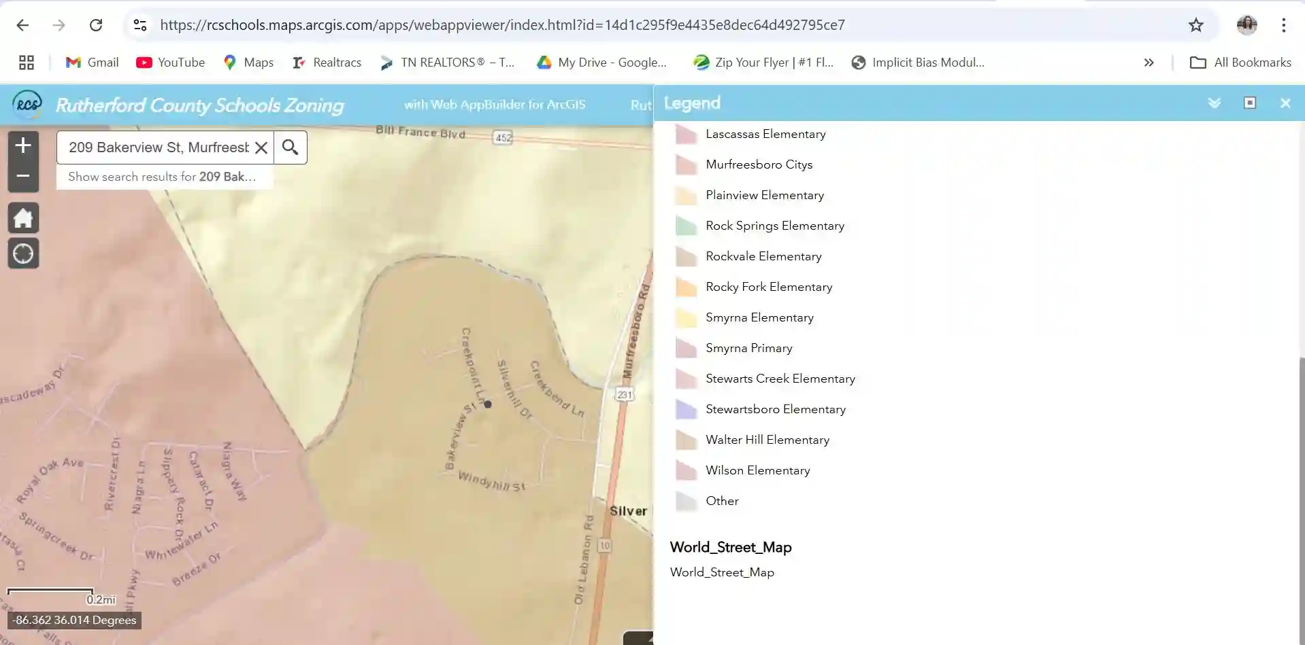The width and height of the screenshot is (1305, 645).
Task: Click Rutherford County Schools Zoning title
Action: click(x=200, y=105)
